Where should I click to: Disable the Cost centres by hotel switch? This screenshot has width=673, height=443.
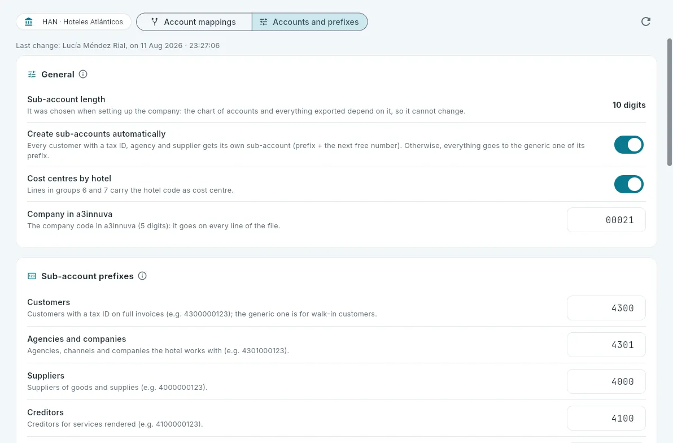tap(629, 184)
